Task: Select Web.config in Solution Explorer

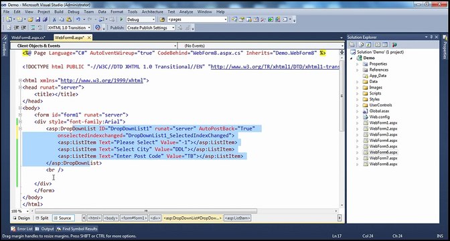Action: (x=380, y=116)
